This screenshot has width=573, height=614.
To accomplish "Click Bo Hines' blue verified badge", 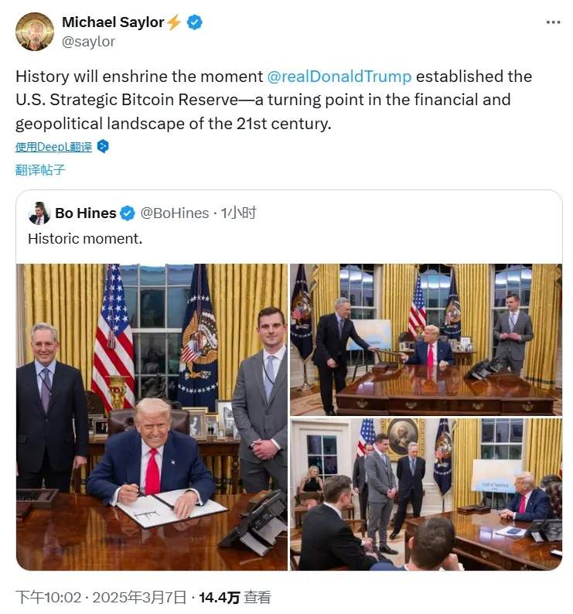I will coord(128,213).
